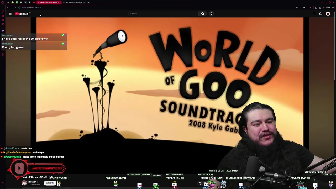Open a new browser tab with plus
The width and height of the screenshot is (336, 189).
(88, 2)
